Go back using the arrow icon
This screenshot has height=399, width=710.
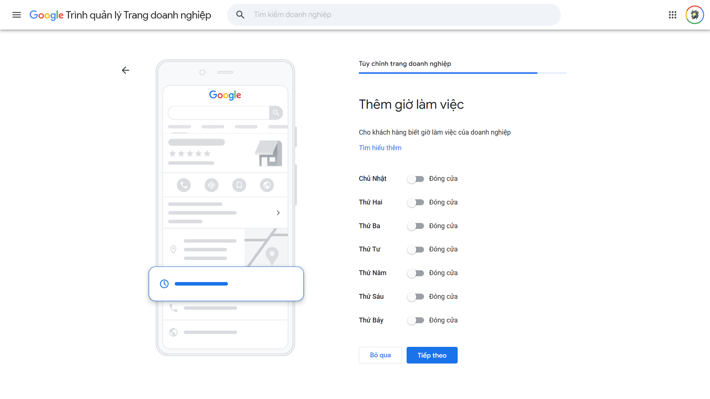[125, 70]
